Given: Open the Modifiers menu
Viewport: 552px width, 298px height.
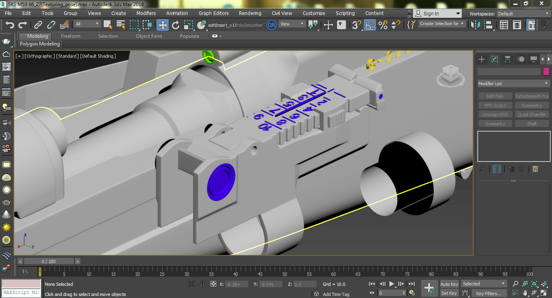Looking at the screenshot, I should click(x=146, y=13).
